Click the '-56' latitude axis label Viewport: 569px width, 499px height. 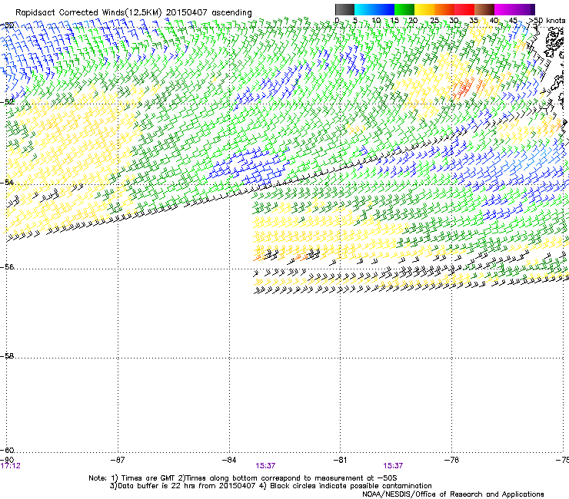[7, 267]
